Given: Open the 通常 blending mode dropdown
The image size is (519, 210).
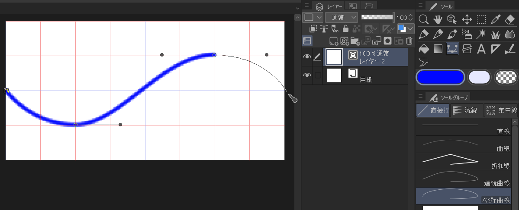Looking at the screenshot, I should pos(342,18).
